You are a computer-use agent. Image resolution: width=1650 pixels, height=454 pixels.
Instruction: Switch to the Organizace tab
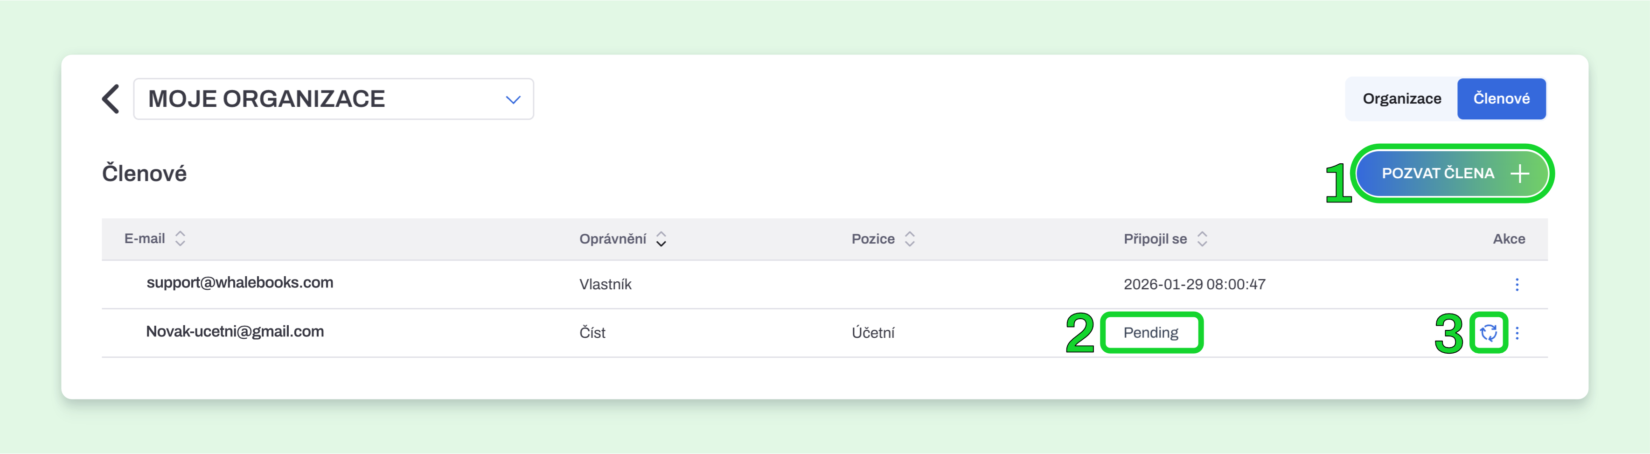[1401, 98]
